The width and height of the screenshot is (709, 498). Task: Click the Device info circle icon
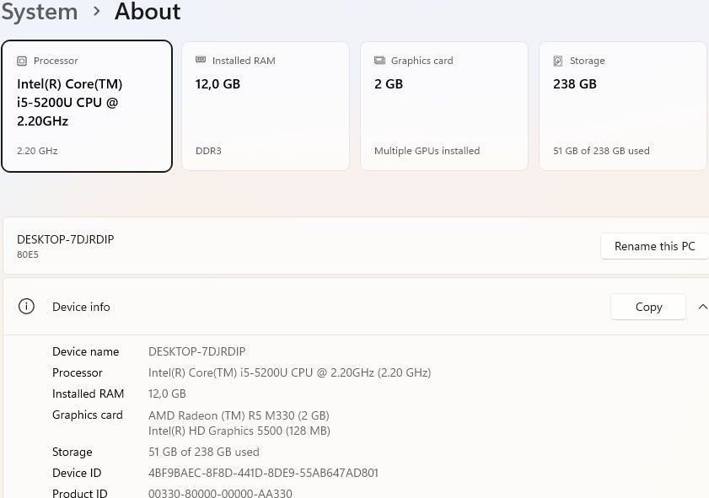pos(26,307)
